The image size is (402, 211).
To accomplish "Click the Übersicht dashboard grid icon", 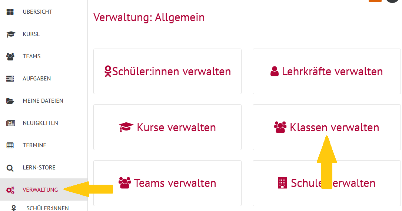I will click(x=10, y=12).
